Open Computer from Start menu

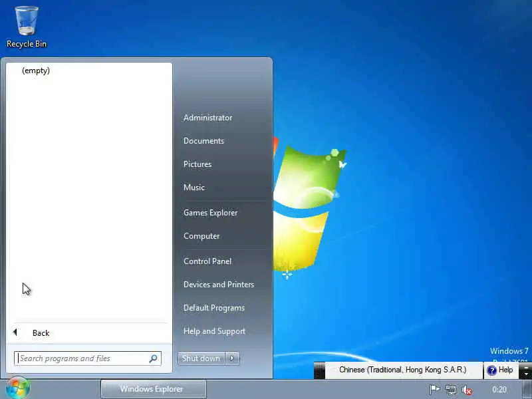[x=201, y=236]
